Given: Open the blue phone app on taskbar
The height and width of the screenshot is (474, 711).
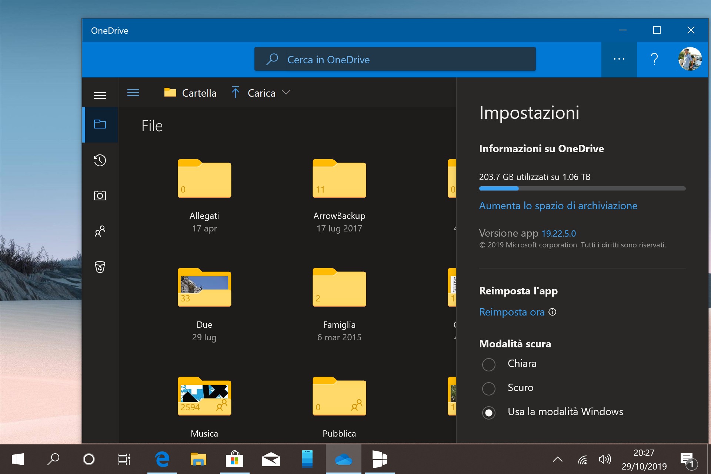Looking at the screenshot, I should point(307,459).
